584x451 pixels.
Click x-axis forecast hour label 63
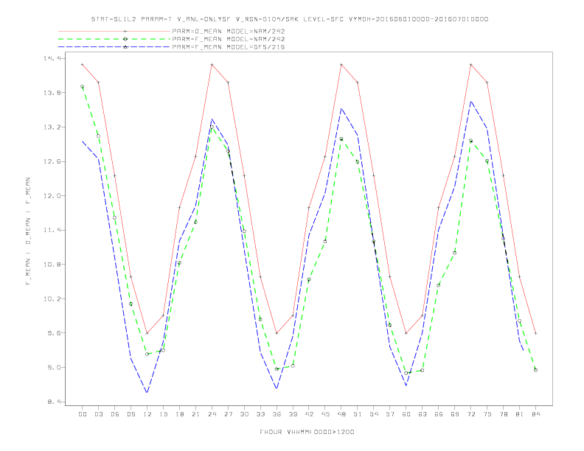click(423, 414)
